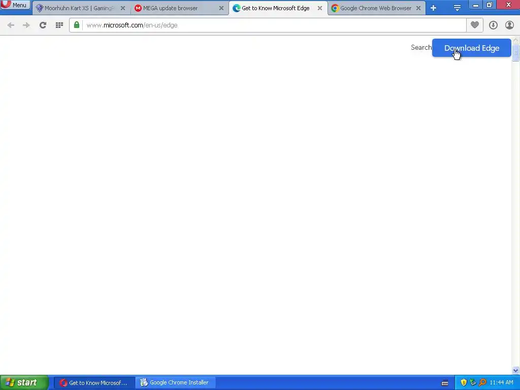Open the user account icon
The height and width of the screenshot is (390, 520).
tap(509, 25)
